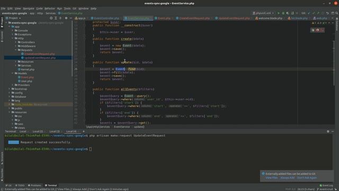The height and width of the screenshot is (191, 339).
Task: Open Database tool window on right stripe
Action: point(337,24)
